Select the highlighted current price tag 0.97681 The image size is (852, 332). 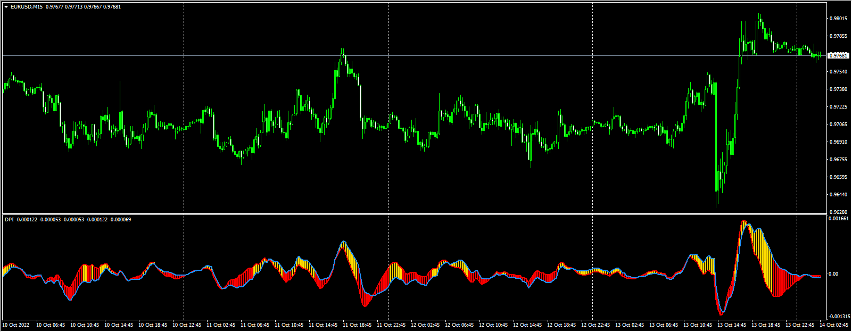(x=839, y=55)
